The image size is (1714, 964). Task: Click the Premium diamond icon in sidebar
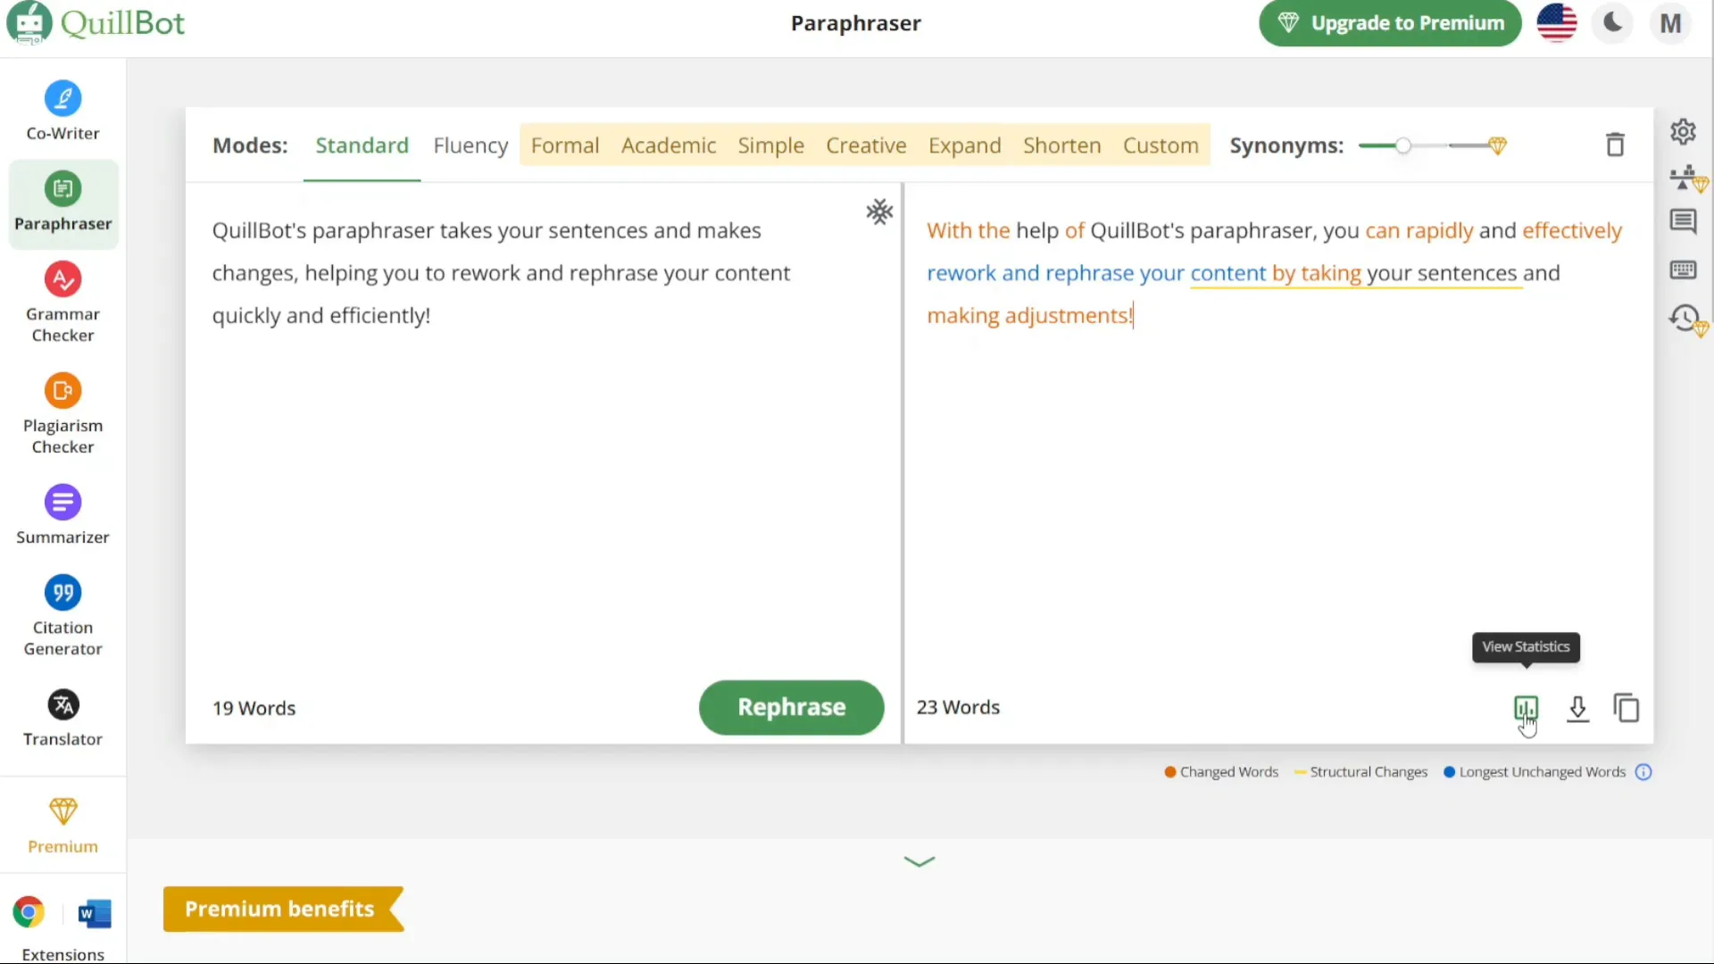(62, 811)
